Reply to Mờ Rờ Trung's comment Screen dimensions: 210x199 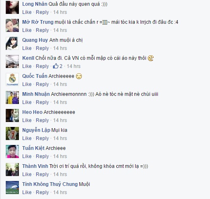click(x=42, y=30)
